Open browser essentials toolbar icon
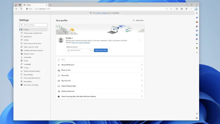This screenshot has width=220, height=124. pos(186,9)
